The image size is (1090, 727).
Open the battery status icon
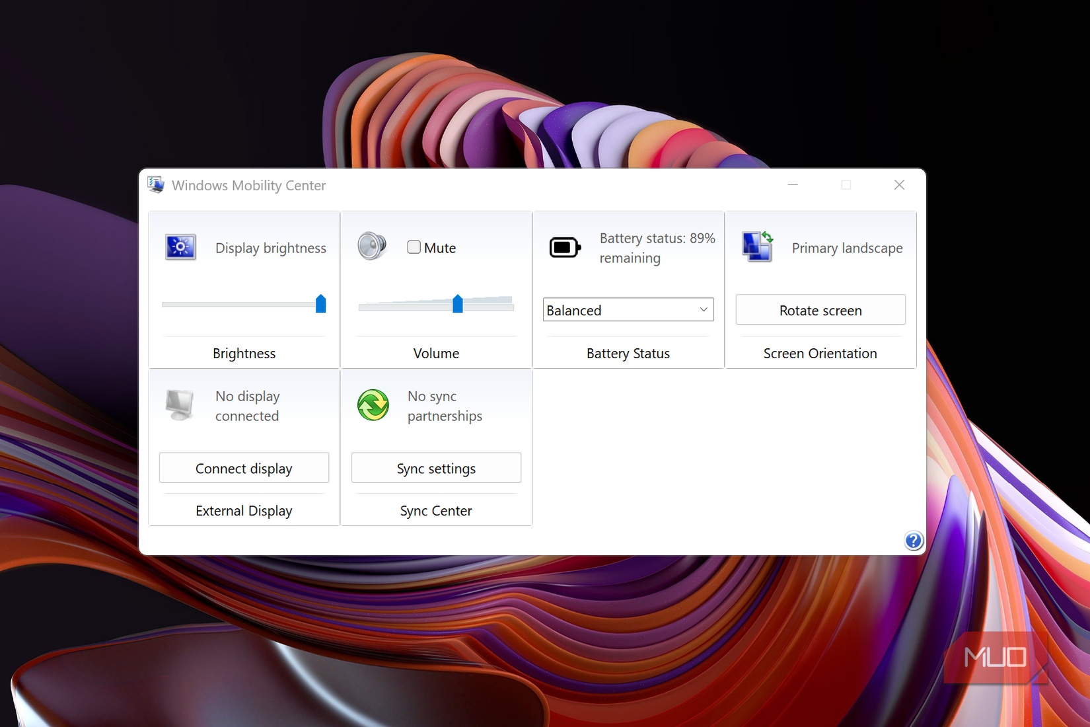[x=565, y=248]
